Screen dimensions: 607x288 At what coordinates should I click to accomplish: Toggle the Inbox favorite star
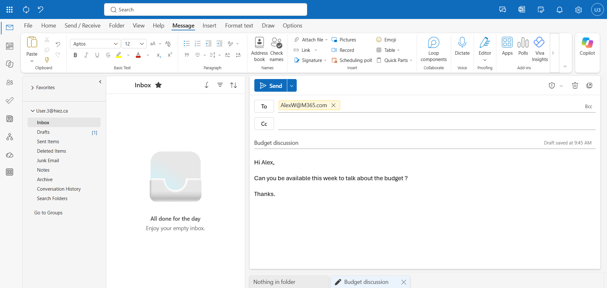tap(158, 85)
